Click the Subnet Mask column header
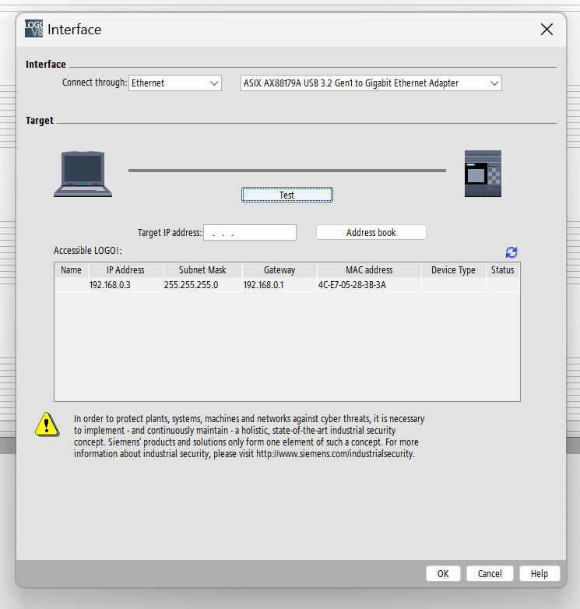The image size is (580, 609). 202,270
